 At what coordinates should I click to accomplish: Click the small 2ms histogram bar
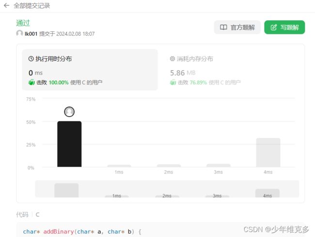(169, 165)
